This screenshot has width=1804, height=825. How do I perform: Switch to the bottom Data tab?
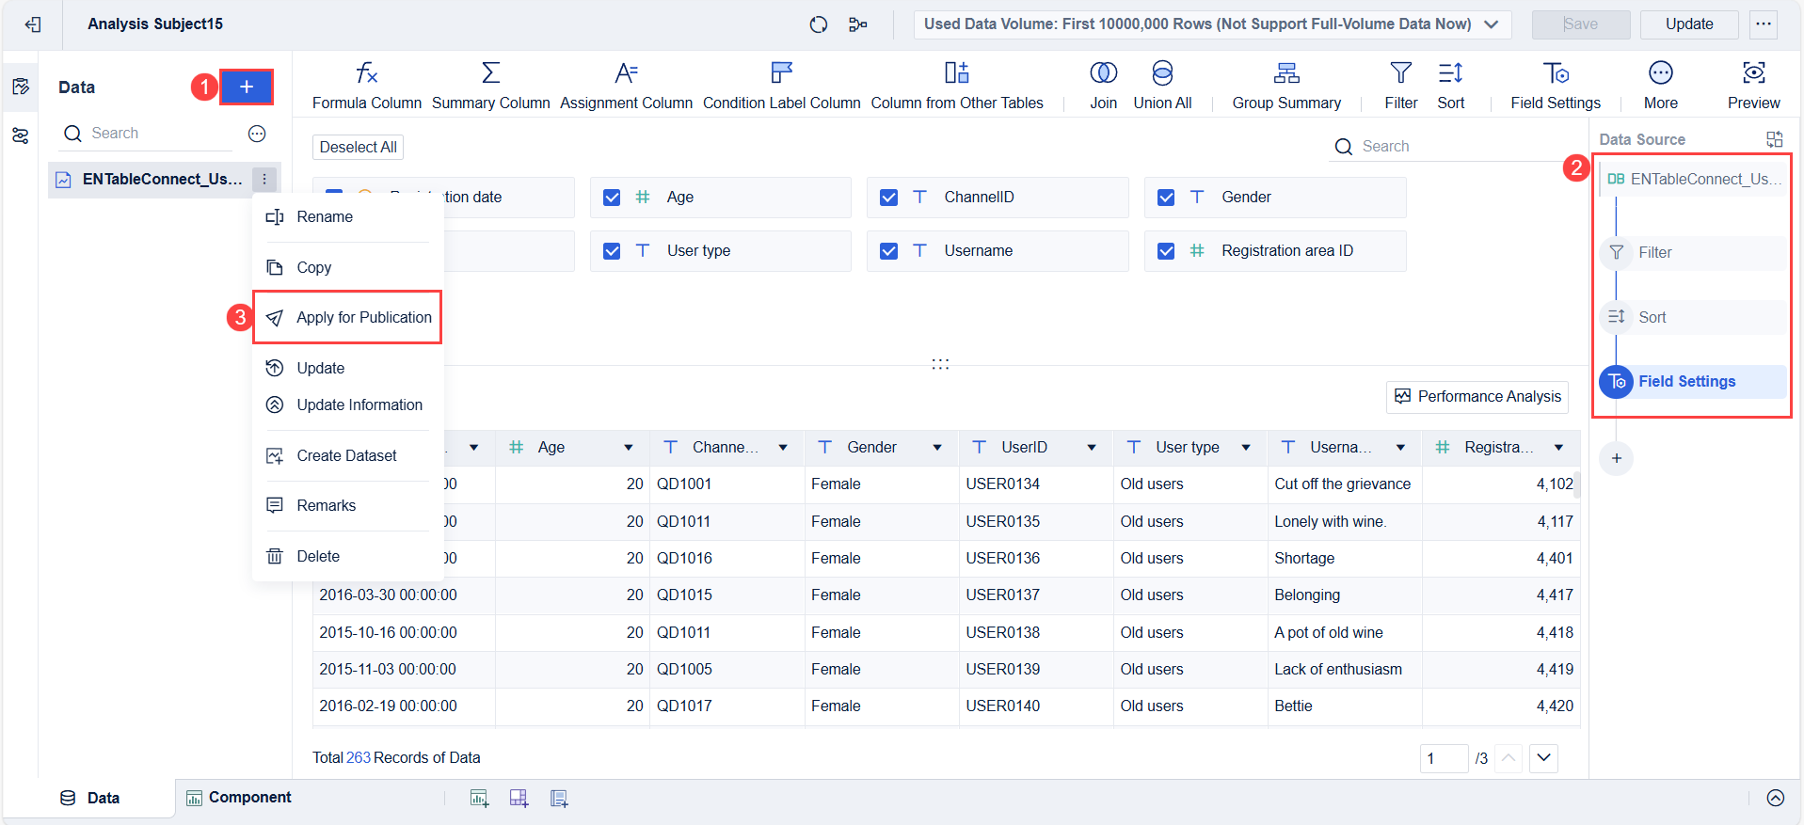pyautogui.click(x=90, y=798)
